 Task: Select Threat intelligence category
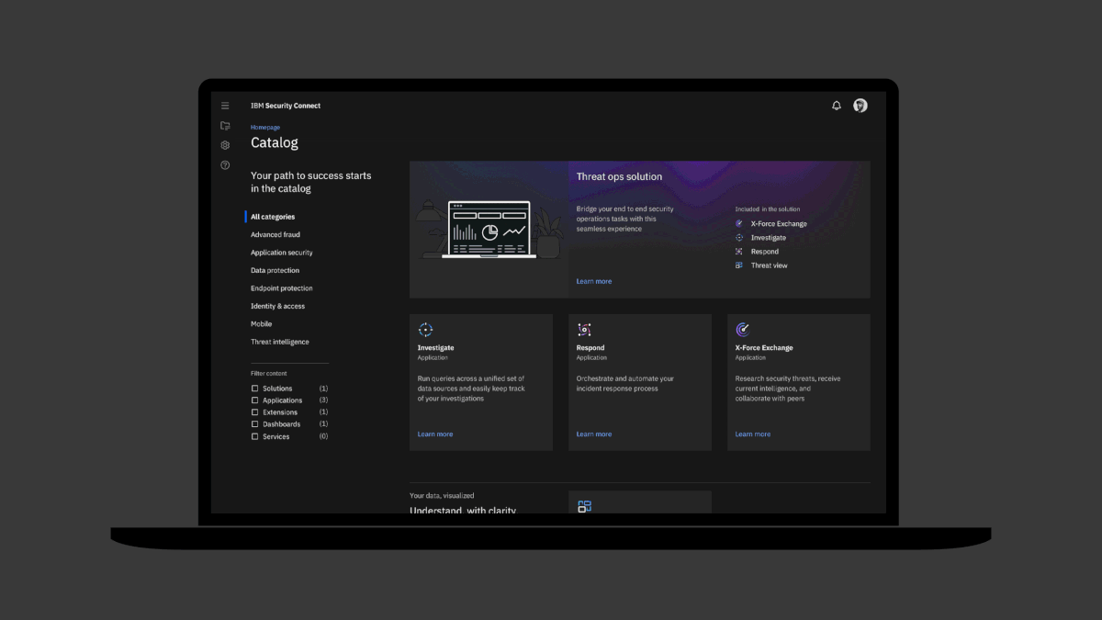click(280, 342)
